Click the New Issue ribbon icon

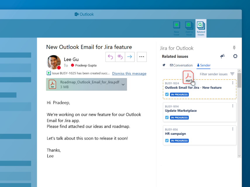(177, 29)
